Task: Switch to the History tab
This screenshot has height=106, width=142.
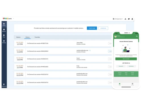Action: pos(28,37)
